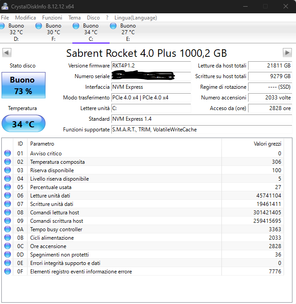Open the Tema menu
The width and height of the screenshot is (296, 304).
(75, 18)
